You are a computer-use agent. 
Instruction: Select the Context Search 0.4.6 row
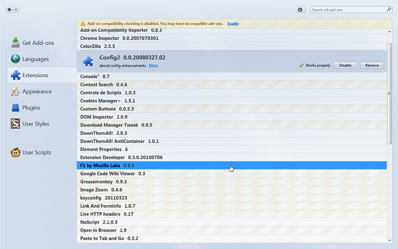coord(232,85)
